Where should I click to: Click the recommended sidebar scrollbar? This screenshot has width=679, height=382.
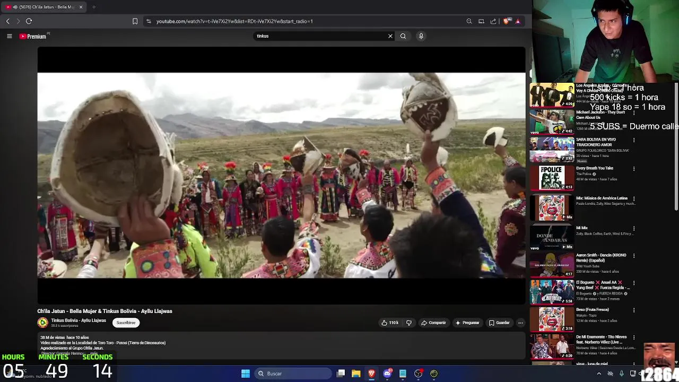point(676,146)
